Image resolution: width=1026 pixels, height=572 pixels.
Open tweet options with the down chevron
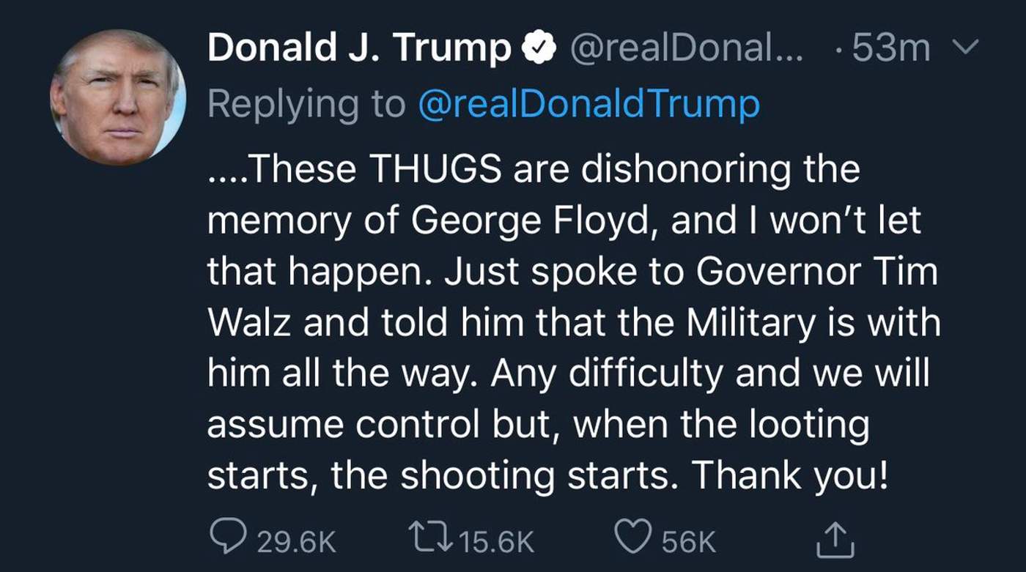click(969, 48)
